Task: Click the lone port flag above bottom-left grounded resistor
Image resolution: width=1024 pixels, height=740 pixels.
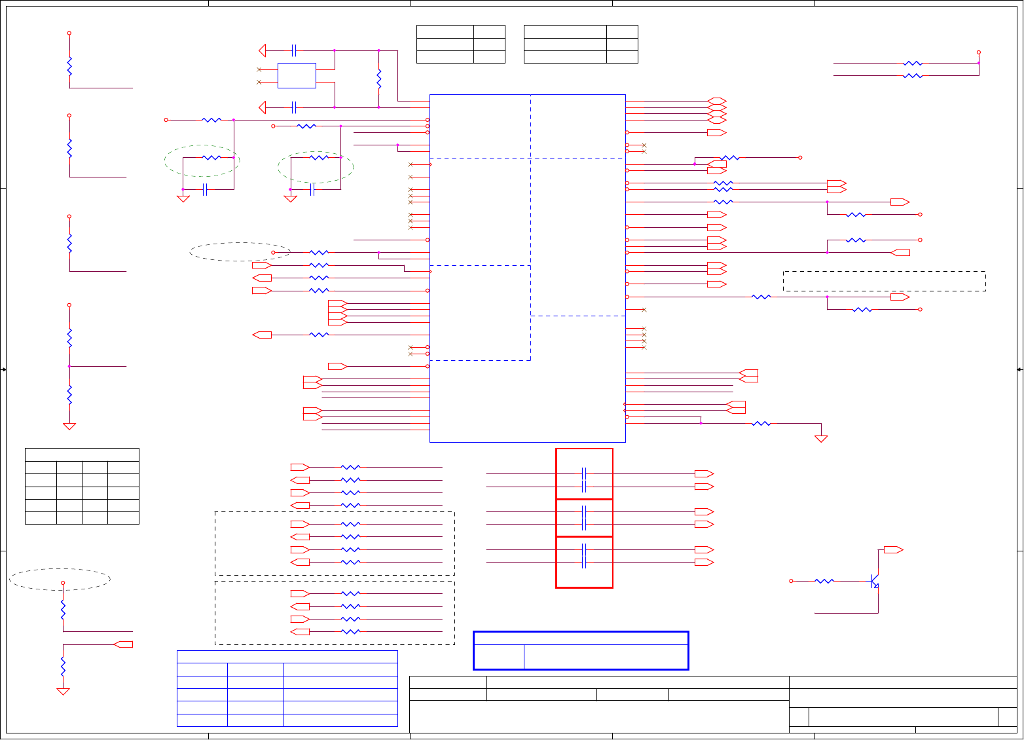Action: coord(123,644)
